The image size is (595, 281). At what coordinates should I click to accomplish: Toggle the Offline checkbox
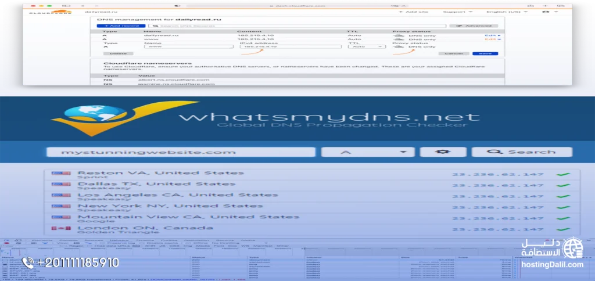click(189, 243)
